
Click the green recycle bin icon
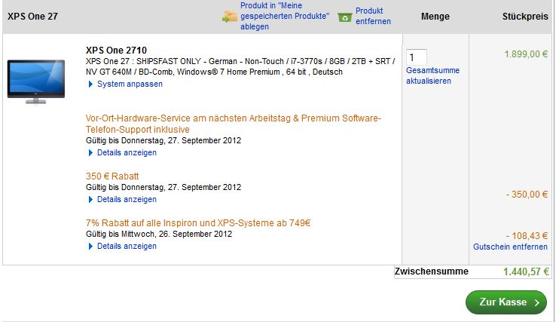[x=345, y=16]
